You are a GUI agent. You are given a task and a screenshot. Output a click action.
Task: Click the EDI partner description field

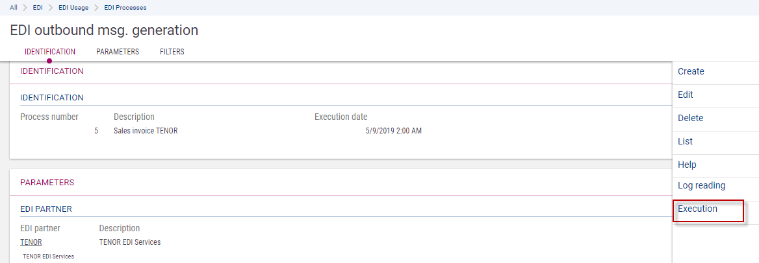pyautogui.click(x=130, y=242)
